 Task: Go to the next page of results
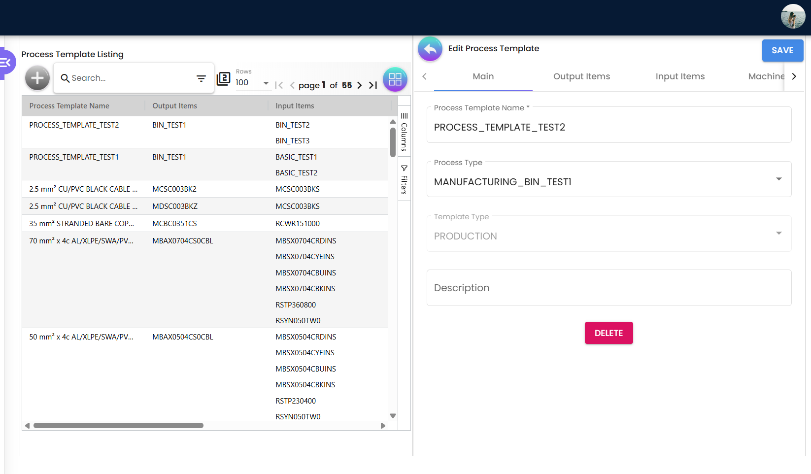point(359,85)
